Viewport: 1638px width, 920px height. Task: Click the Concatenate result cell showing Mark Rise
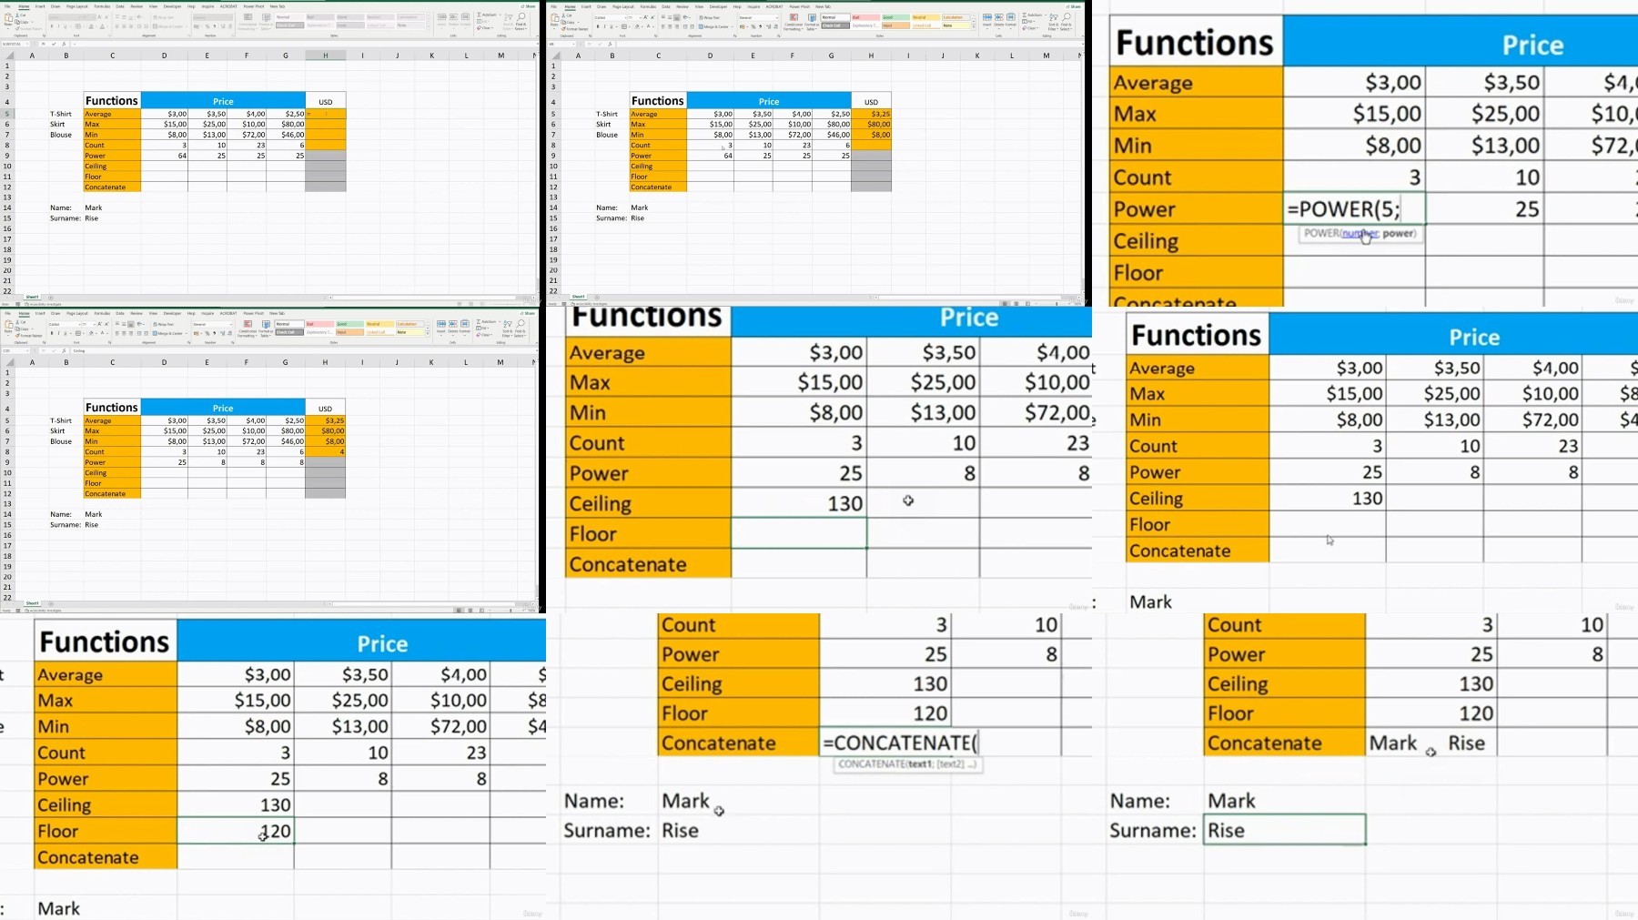click(x=1431, y=743)
